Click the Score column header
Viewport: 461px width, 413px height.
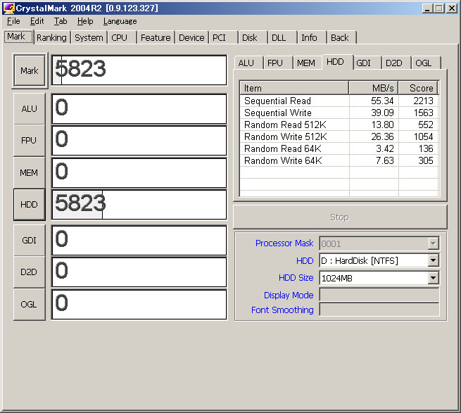[x=418, y=88]
